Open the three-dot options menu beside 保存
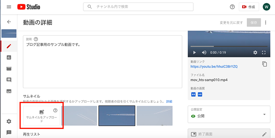This screenshot has width=275, height=138. tap(266, 23)
